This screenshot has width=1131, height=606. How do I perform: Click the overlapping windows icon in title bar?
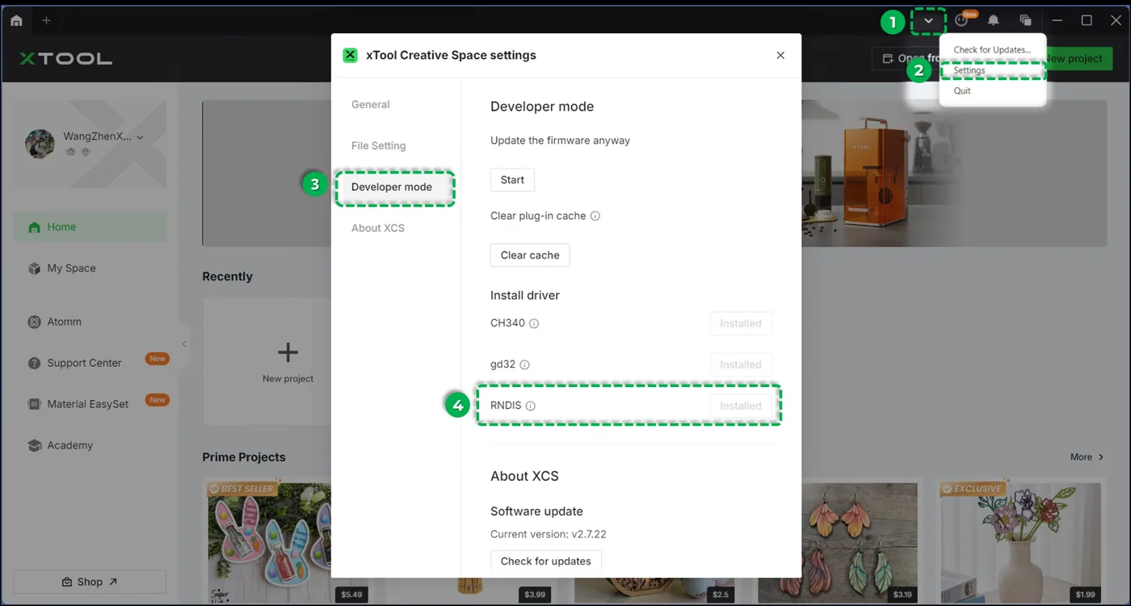click(x=1025, y=20)
